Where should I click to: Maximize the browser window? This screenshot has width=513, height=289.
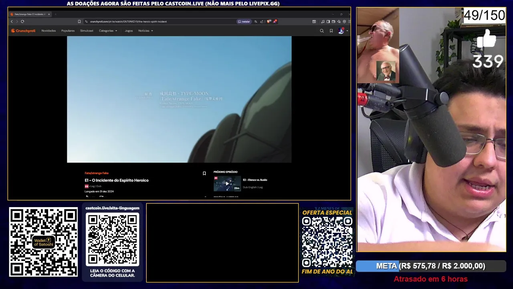coord(341,14)
